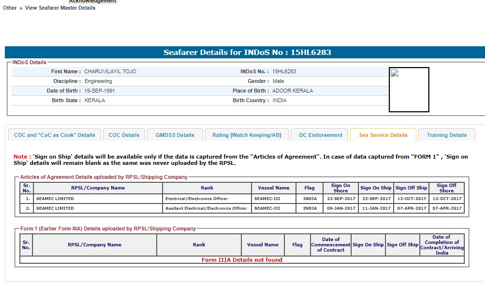The height and width of the screenshot is (282, 485).
Task: Click the 11-JAN-2017 Sign On Ship date
Action: click(376, 208)
